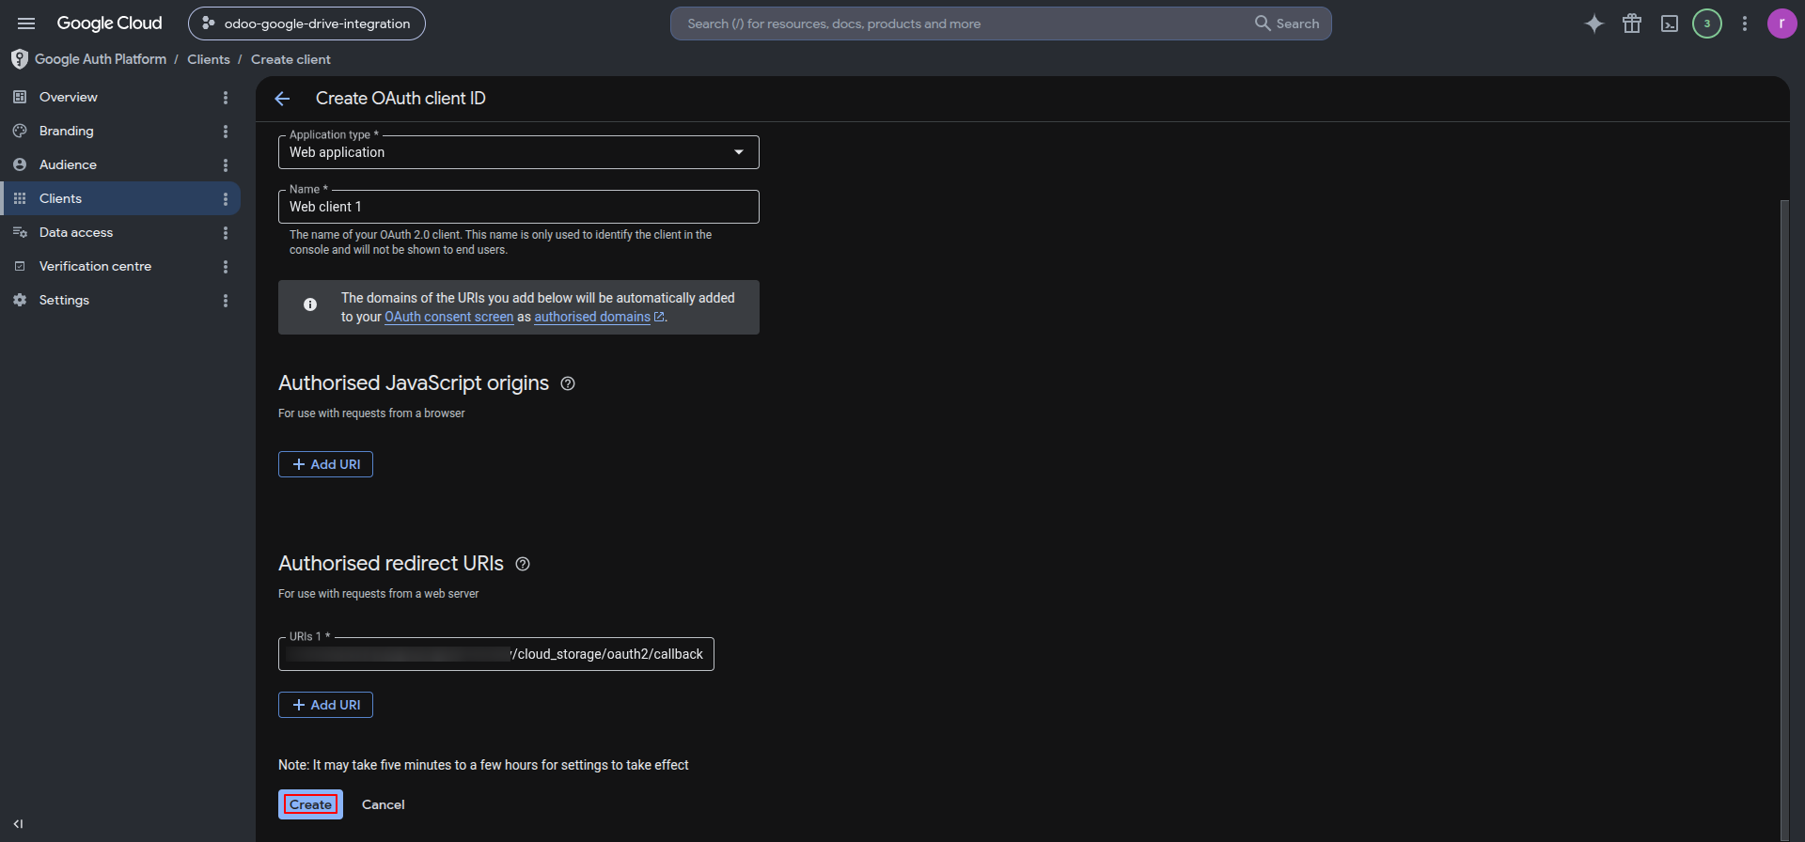Viewport: 1805px width, 842px height.
Task: Click the three-dot menu next to Audience
Action: click(x=226, y=165)
